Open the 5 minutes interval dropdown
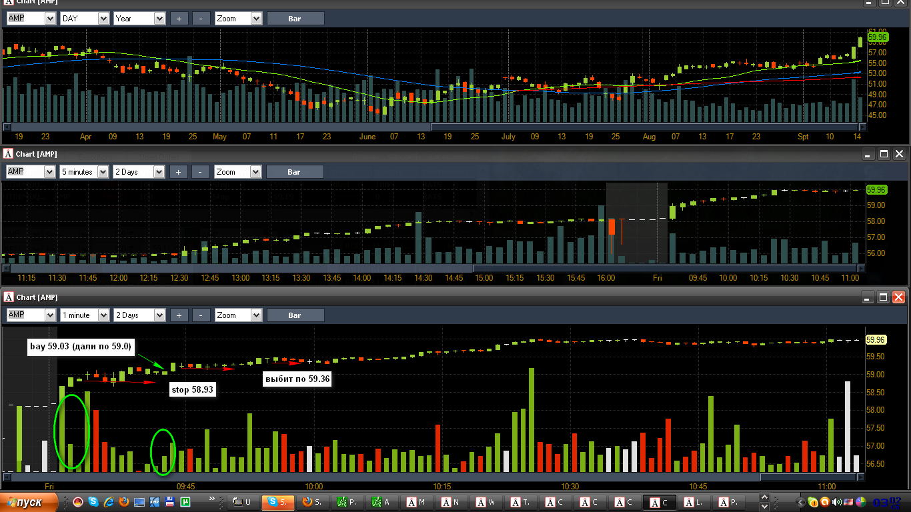The height and width of the screenshot is (512, 911). (103, 172)
